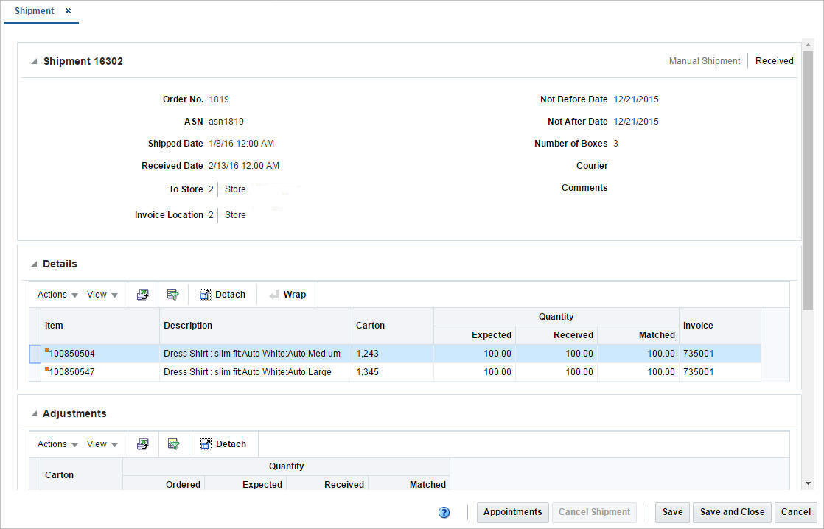Image resolution: width=824 pixels, height=529 pixels.
Task: Click the Export to Excel icon in Details toolbar
Action: tap(142, 295)
